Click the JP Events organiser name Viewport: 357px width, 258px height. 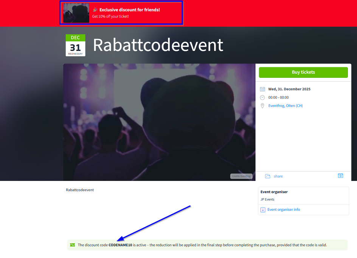pos(267,199)
